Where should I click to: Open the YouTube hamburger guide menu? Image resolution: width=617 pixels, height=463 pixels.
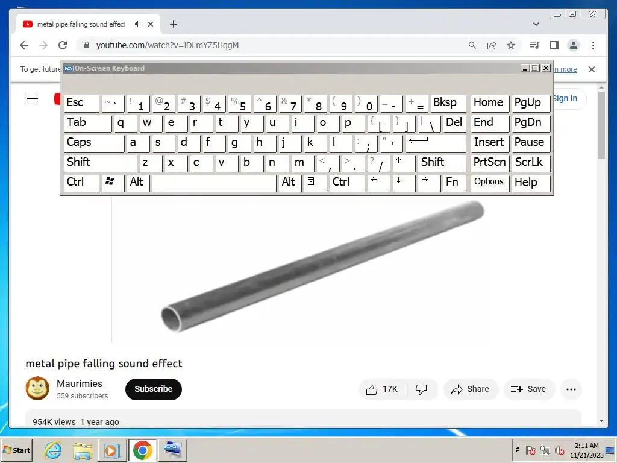coord(33,98)
